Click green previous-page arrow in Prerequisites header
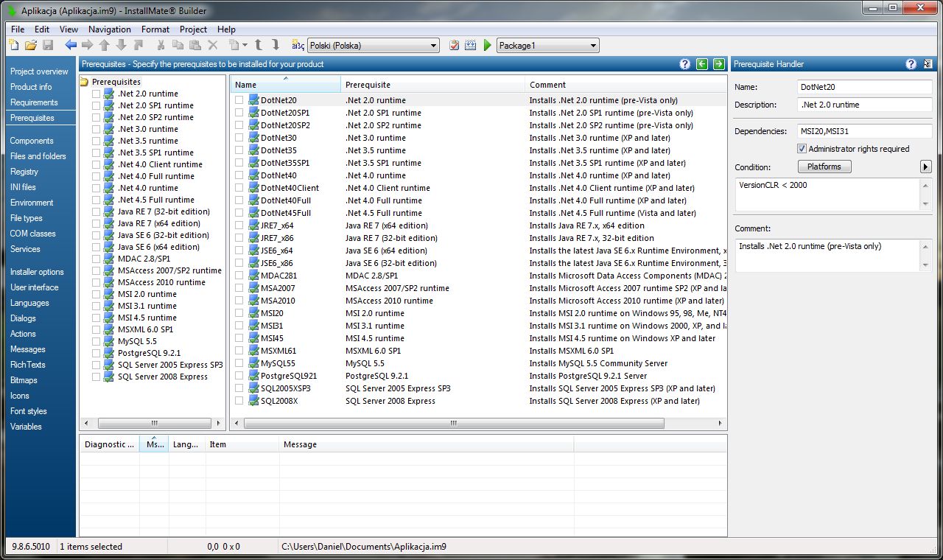 click(x=702, y=64)
